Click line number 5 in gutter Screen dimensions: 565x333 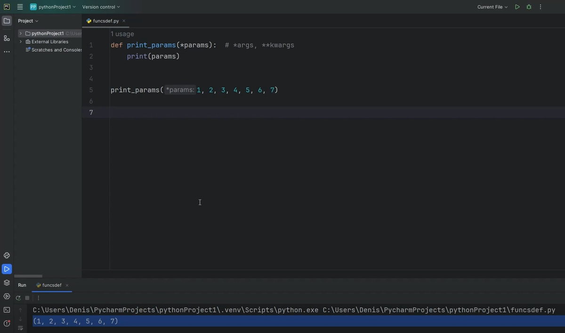coord(91,90)
